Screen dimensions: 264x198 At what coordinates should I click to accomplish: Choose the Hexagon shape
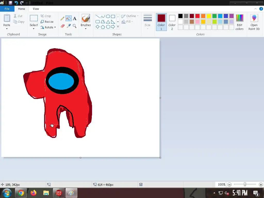coord(108,27)
